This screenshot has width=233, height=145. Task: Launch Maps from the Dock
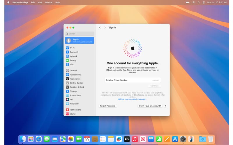(63, 139)
